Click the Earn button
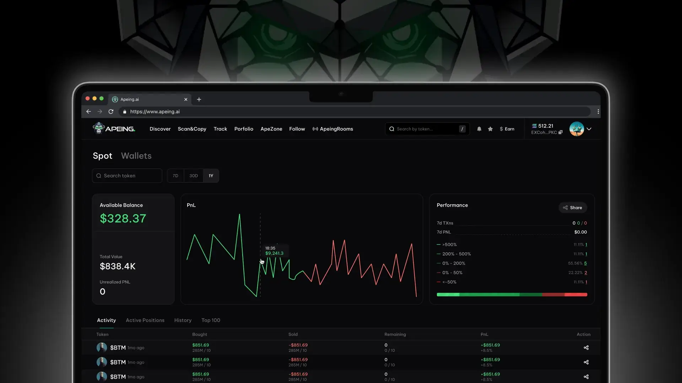 [x=507, y=129]
